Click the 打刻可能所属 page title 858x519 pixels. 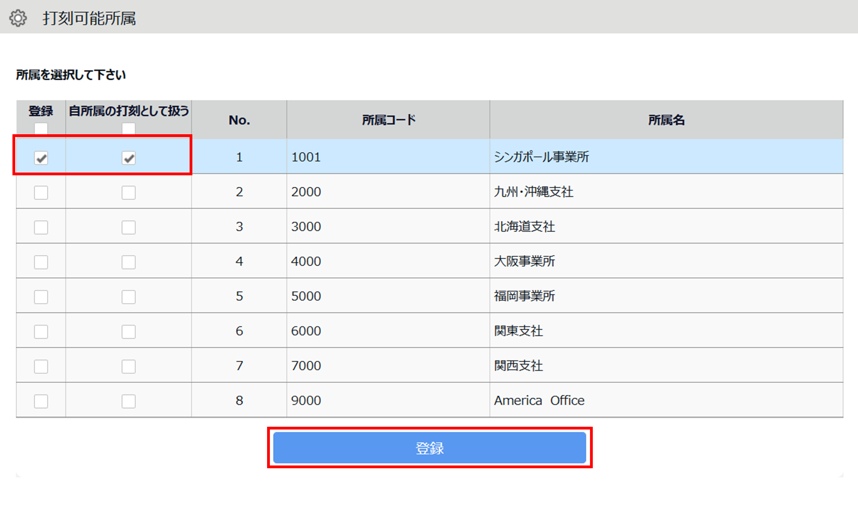[x=89, y=18]
